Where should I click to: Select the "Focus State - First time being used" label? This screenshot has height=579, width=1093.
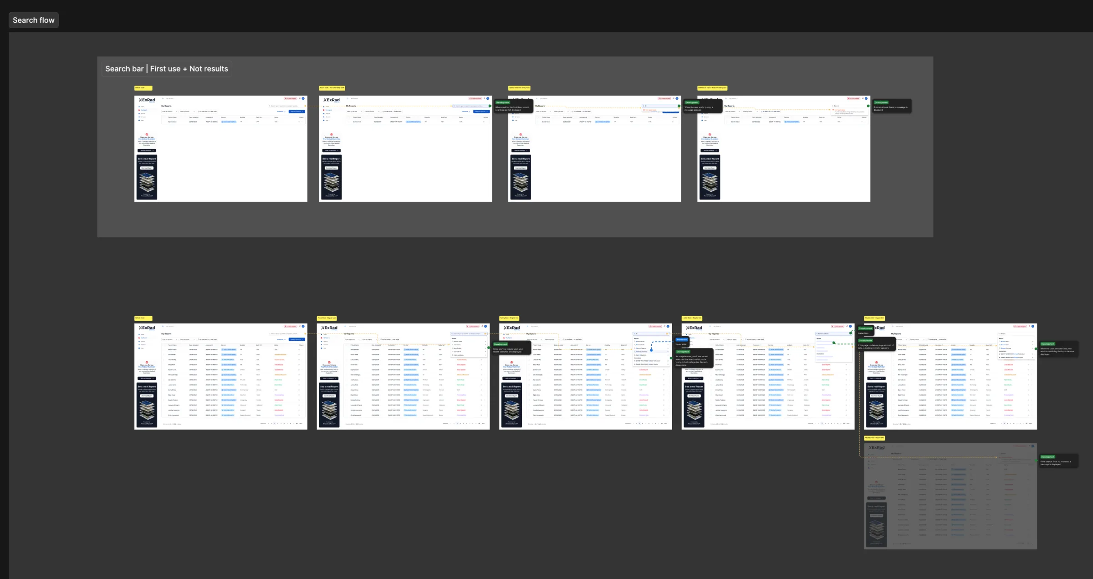[x=332, y=88]
